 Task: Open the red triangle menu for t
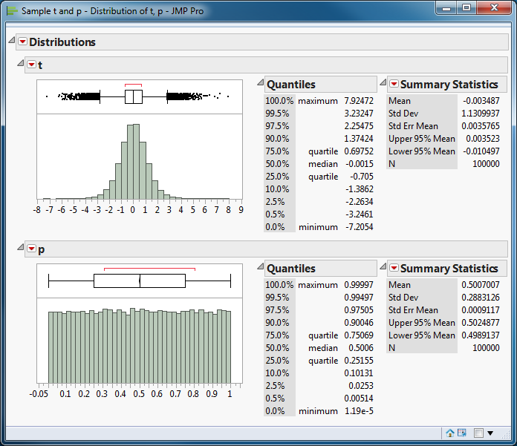pyautogui.click(x=31, y=65)
